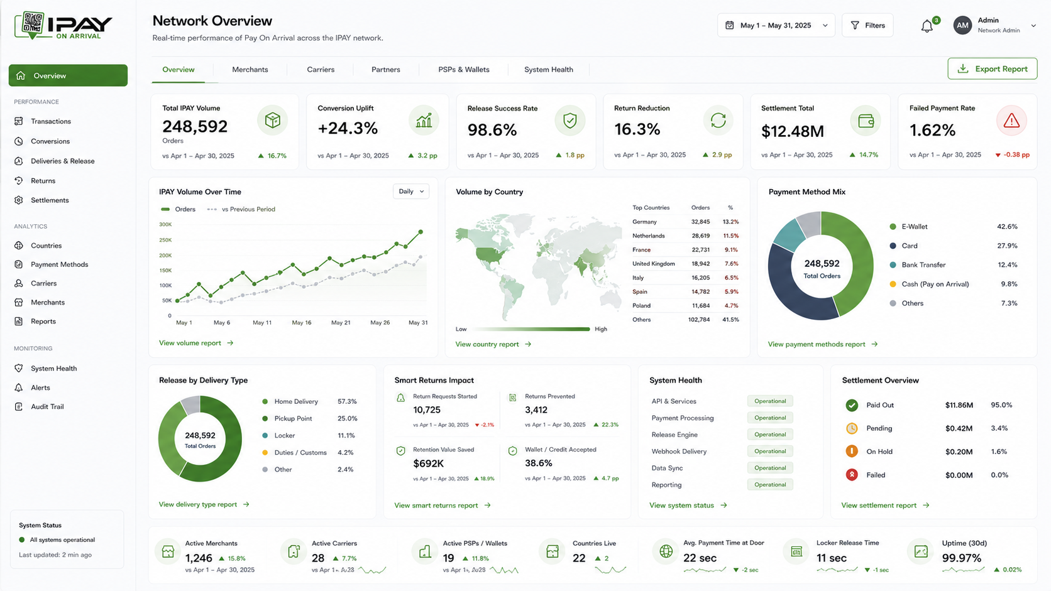Viewport: 1051px width, 591px height.
Task: Click the Cash (Pay on Arrival) yellow legend dot
Action: point(893,285)
